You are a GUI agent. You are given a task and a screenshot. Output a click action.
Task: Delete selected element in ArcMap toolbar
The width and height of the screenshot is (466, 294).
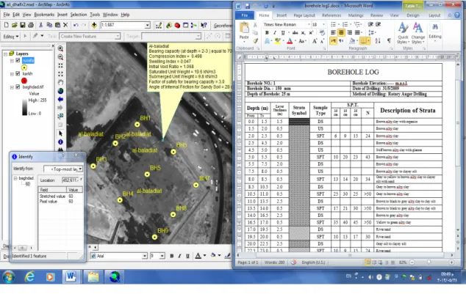(x=65, y=25)
